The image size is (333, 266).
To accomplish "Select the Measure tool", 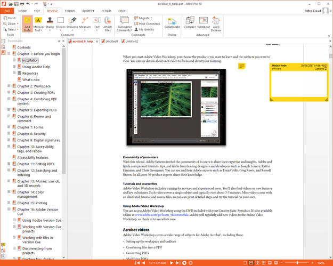I will point(85,24).
